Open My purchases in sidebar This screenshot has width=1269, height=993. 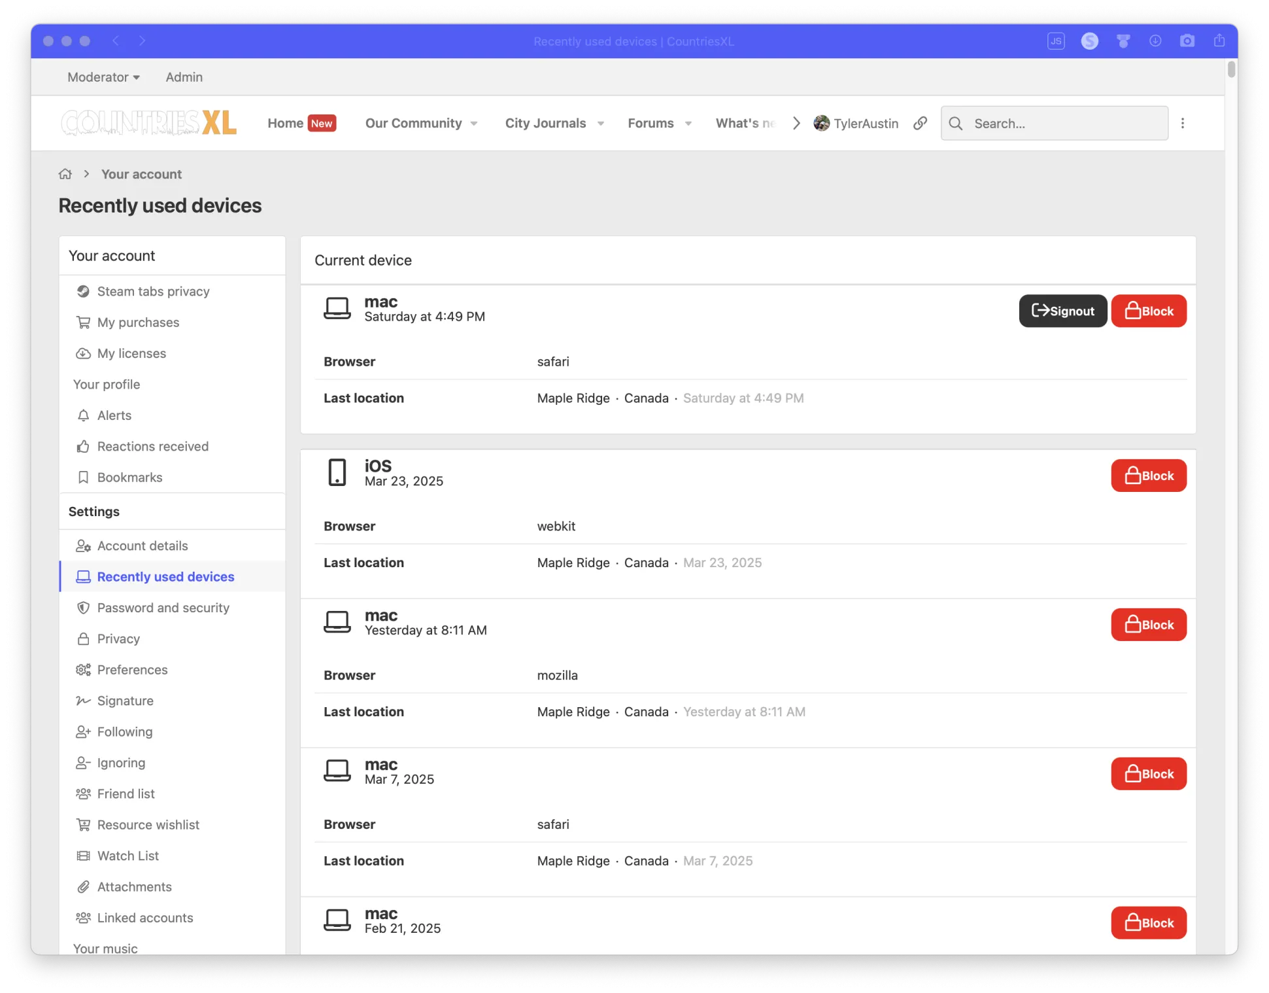[x=172, y=322]
